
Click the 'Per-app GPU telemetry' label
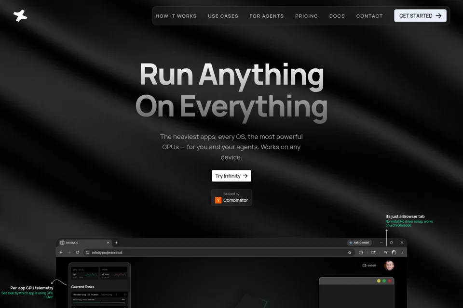point(32,288)
